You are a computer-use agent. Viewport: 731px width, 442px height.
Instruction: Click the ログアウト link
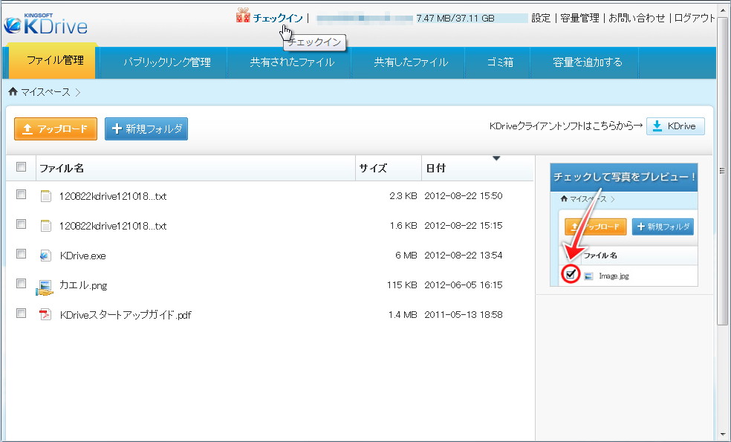click(694, 17)
